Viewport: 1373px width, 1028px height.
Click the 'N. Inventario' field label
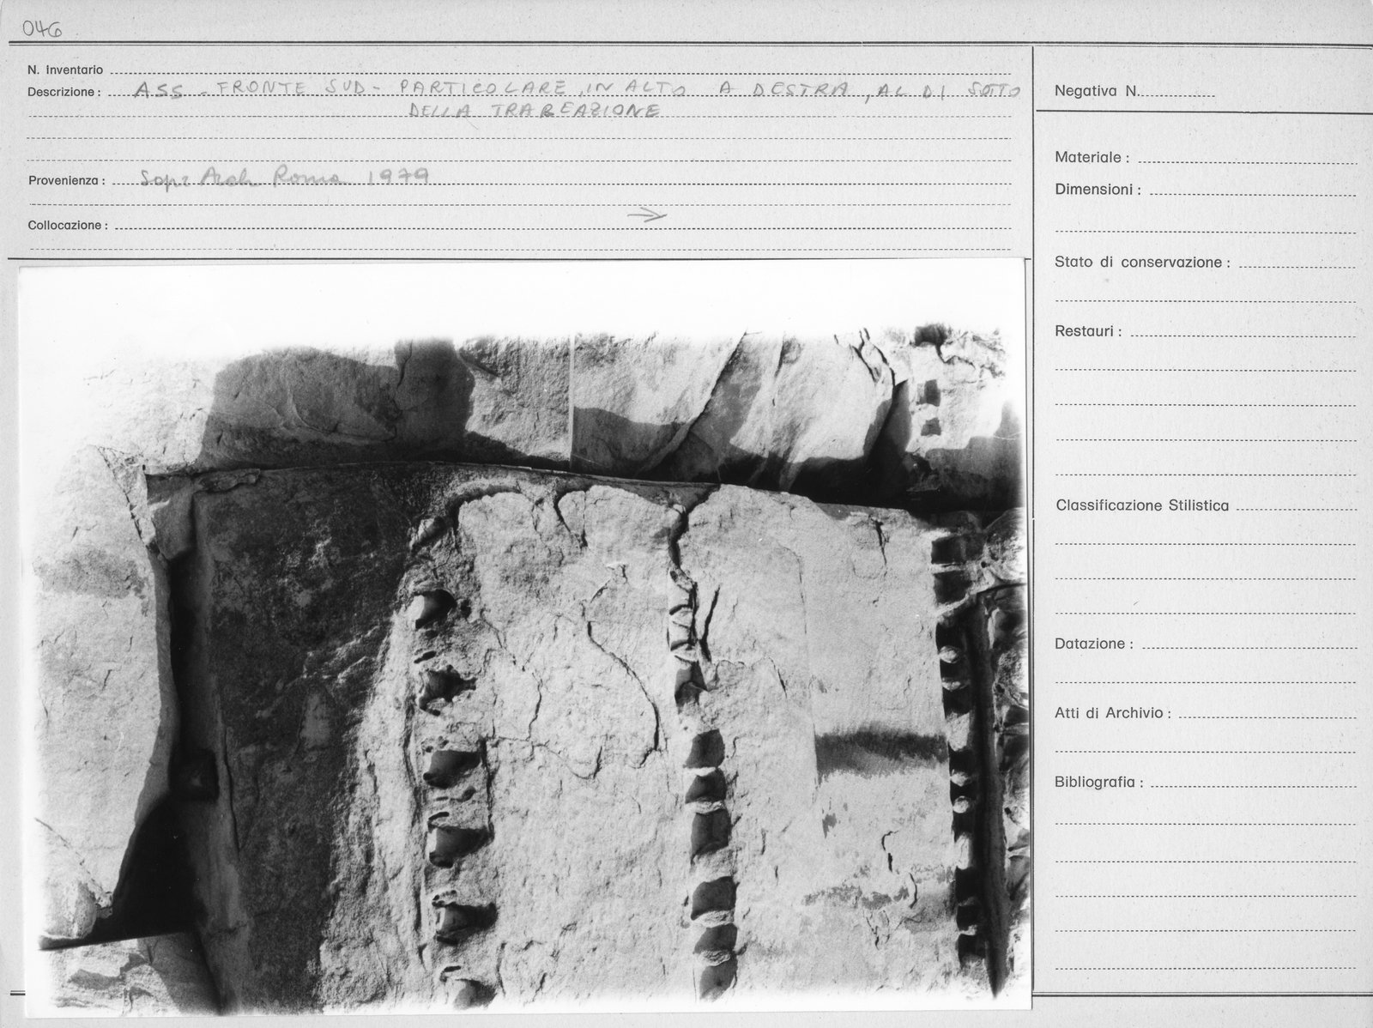[65, 70]
